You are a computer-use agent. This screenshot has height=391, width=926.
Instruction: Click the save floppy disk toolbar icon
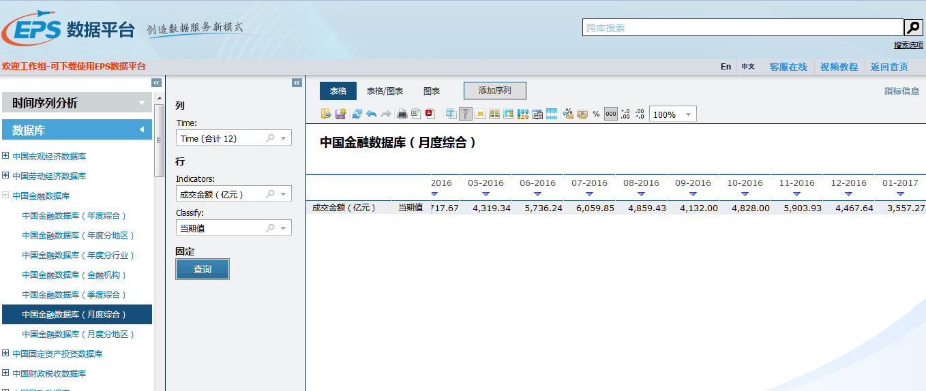pyautogui.click(x=340, y=114)
